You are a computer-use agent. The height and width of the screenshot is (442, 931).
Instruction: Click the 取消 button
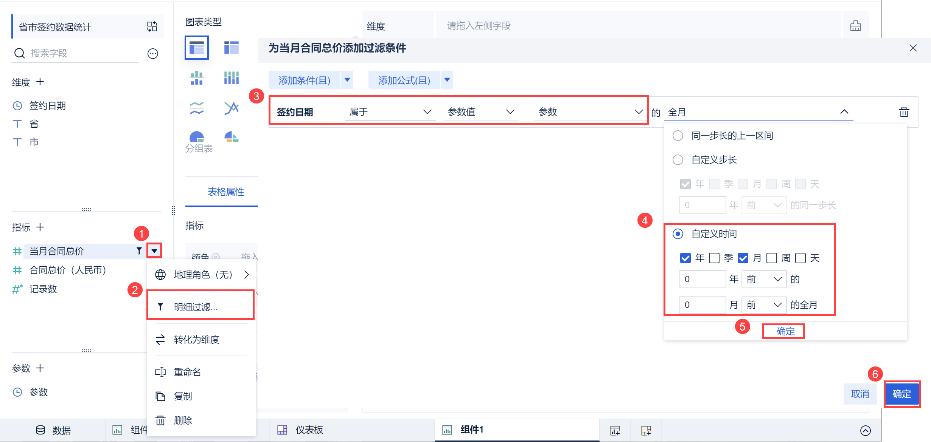(860, 394)
